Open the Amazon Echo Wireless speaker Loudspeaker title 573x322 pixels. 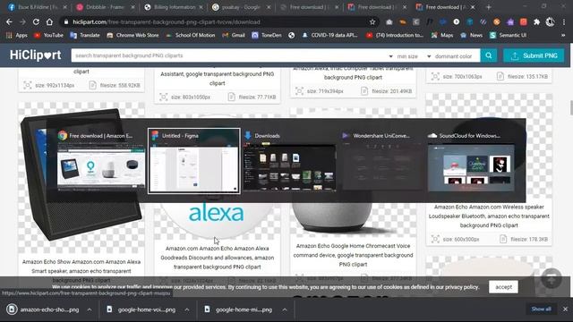(489, 216)
